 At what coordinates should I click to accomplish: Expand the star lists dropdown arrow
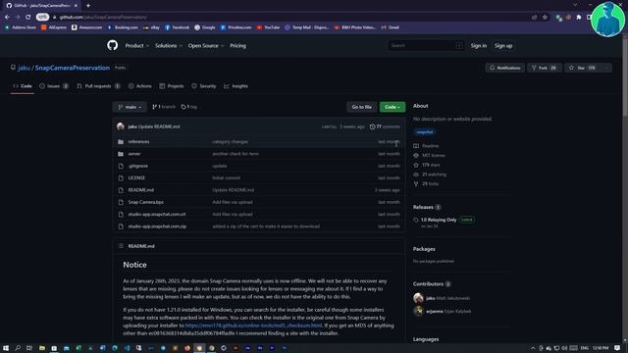coord(606,68)
